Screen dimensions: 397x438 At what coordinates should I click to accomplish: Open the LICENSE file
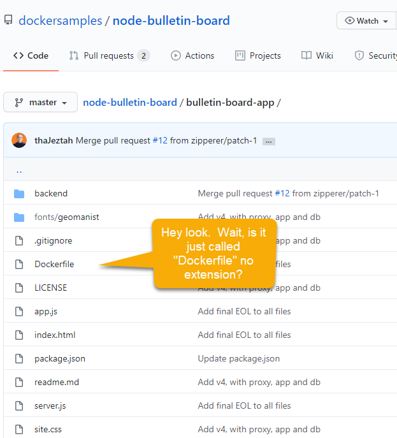click(51, 288)
